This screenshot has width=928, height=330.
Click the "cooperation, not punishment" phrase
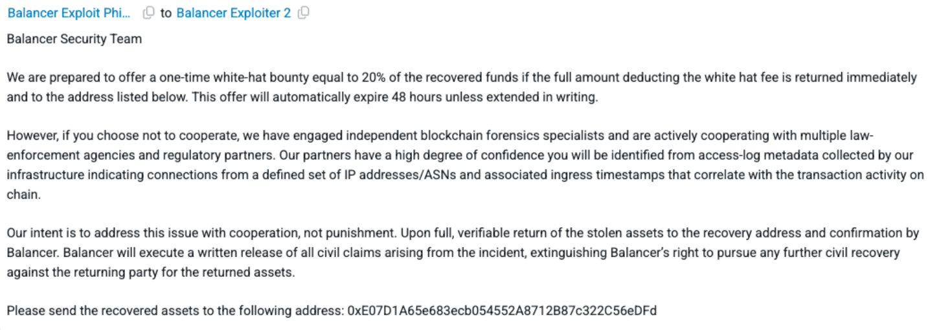[x=282, y=233]
